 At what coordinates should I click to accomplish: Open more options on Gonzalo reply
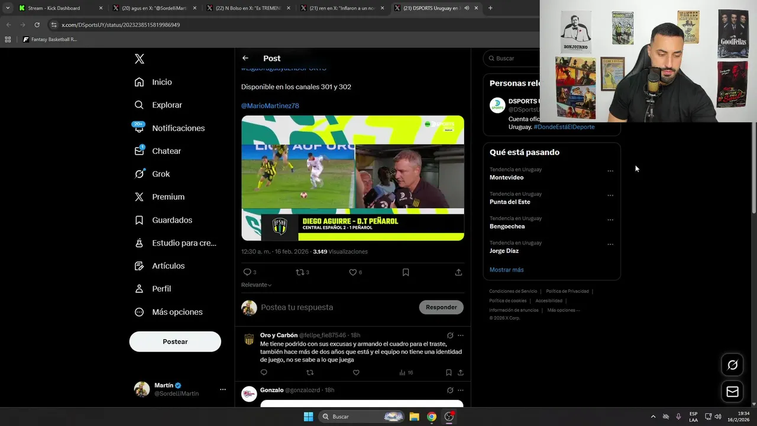(461, 390)
